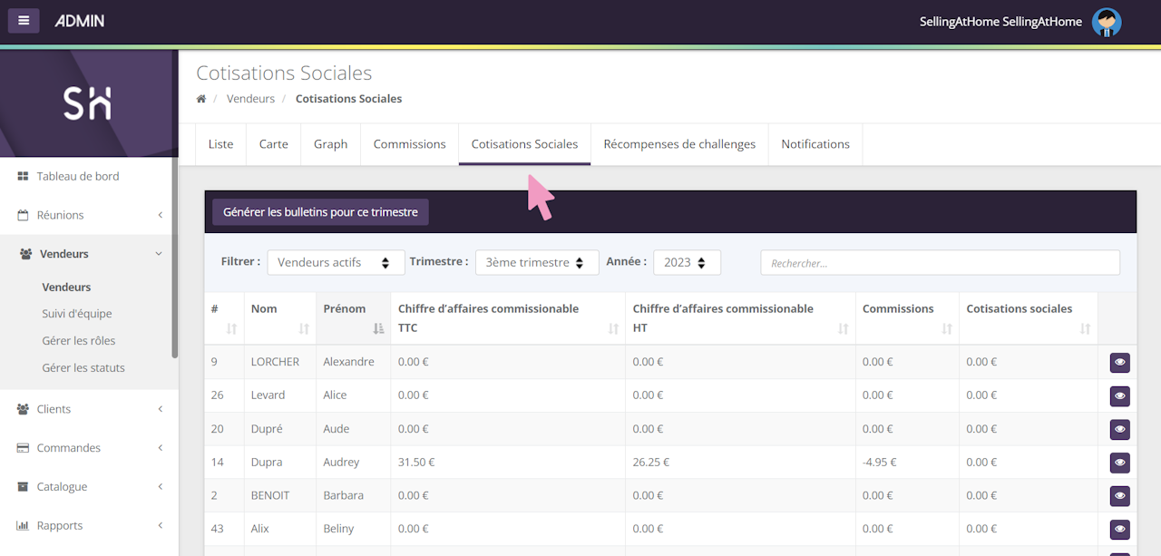Sort by Cotisations sociales column arrows
1161x556 pixels.
(1086, 329)
